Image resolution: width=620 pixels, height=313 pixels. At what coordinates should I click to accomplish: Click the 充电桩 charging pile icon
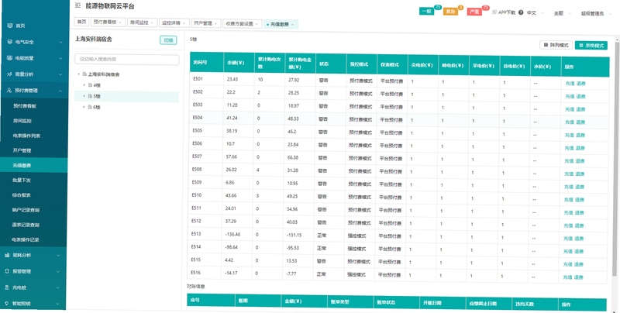7,287
